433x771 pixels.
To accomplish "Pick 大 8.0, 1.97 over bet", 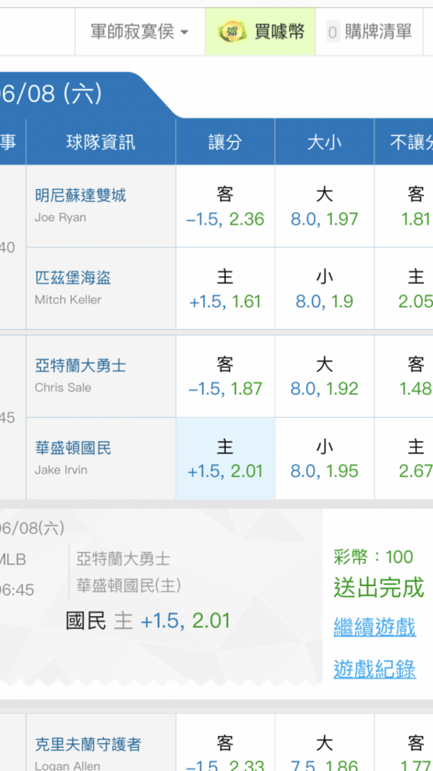I will coord(324,207).
